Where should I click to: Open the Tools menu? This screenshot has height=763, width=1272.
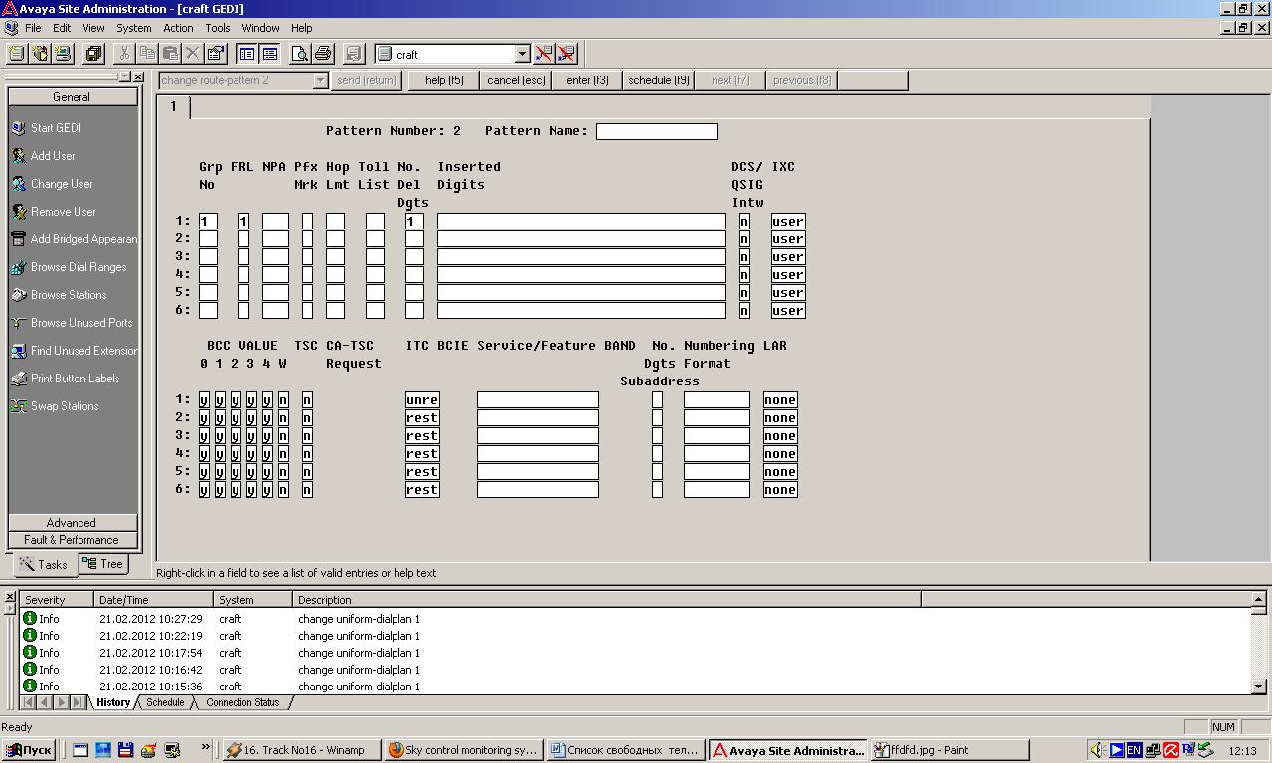(217, 28)
